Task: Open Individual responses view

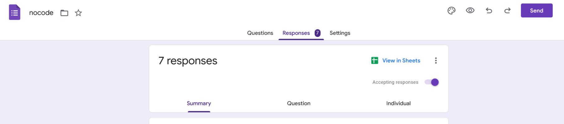Action: coord(398,103)
